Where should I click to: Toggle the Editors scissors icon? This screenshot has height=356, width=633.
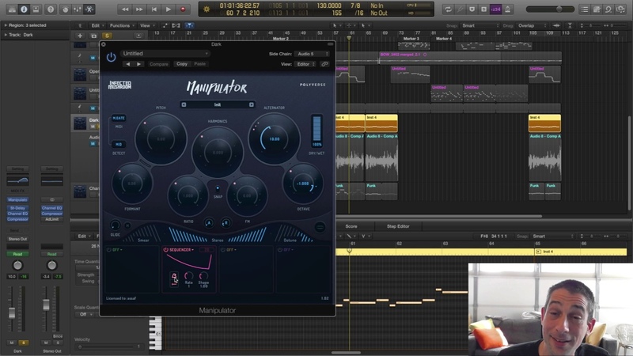pyautogui.click(x=89, y=9)
